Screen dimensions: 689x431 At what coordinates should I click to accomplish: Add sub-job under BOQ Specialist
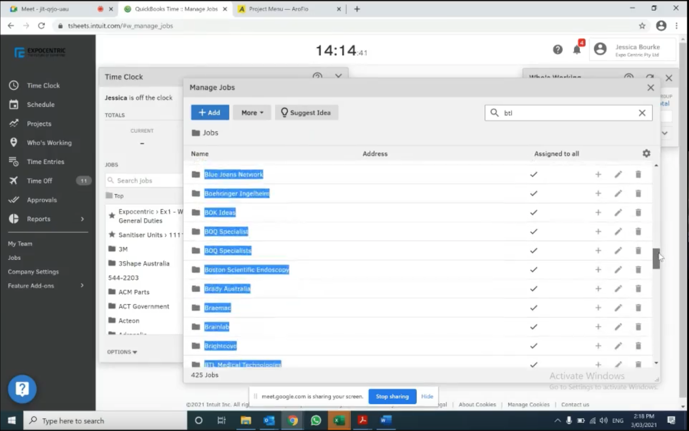598,232
